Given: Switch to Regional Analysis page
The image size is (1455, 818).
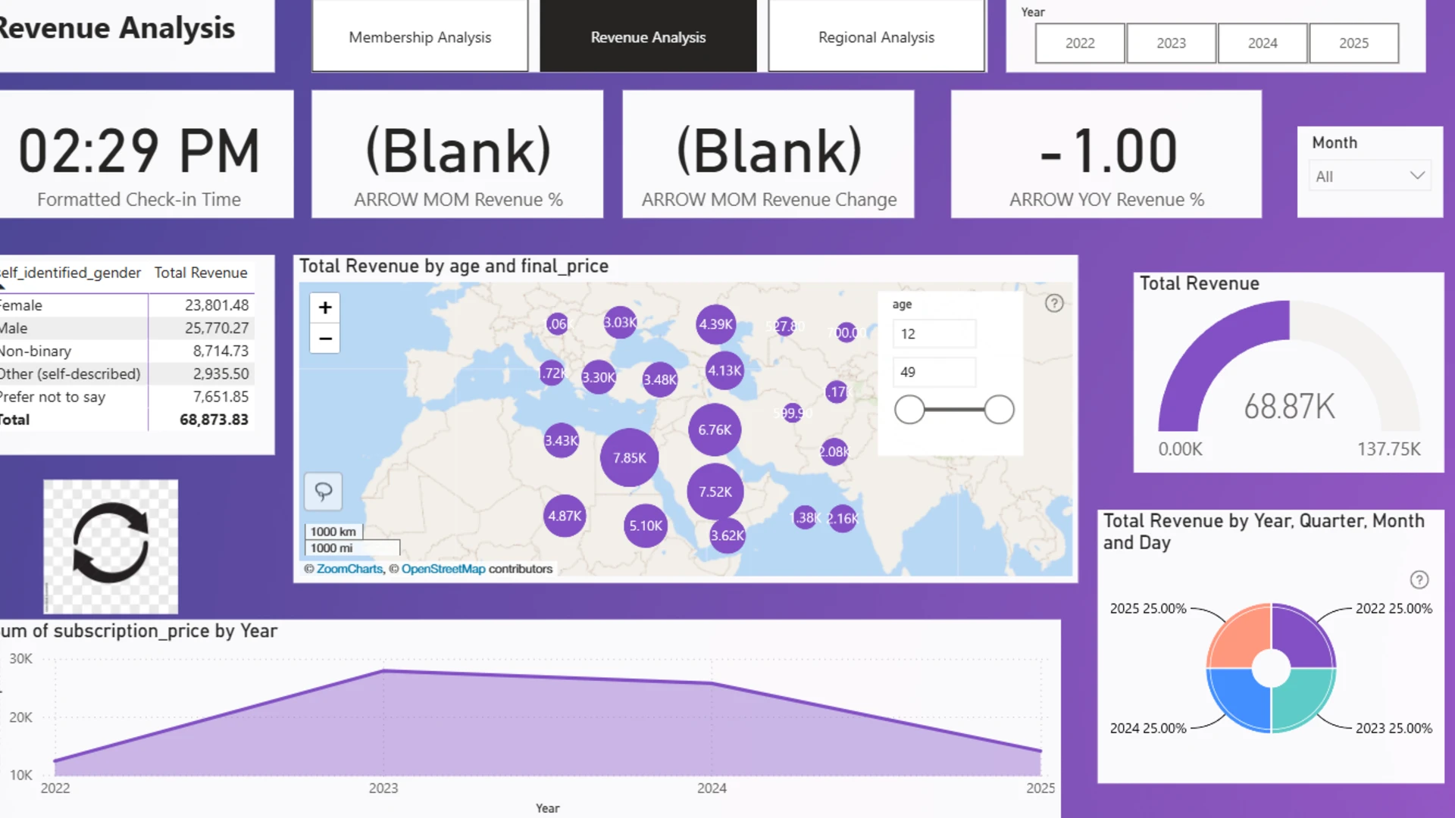Looking at the screenshot, I should (876, 36).
